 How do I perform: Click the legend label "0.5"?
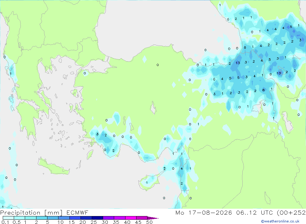(x=17, y=222)
